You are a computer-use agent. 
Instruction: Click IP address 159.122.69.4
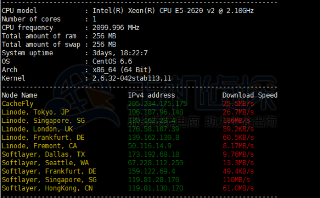click(x=152, y=171)
